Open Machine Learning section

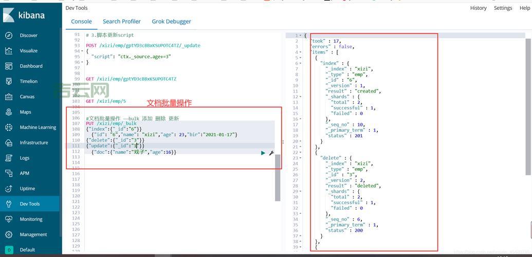pyautogui.click(x=38, y=127)
